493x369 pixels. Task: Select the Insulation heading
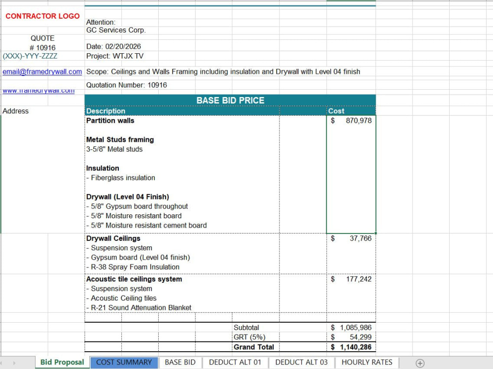pos(103,168)
